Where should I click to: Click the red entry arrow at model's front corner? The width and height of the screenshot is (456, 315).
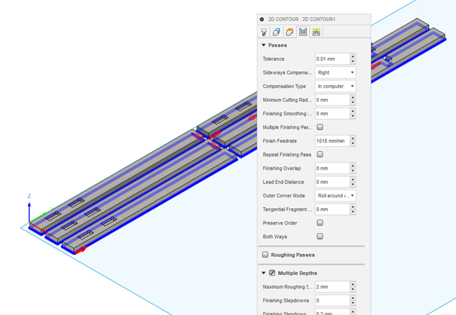point(81,250)
